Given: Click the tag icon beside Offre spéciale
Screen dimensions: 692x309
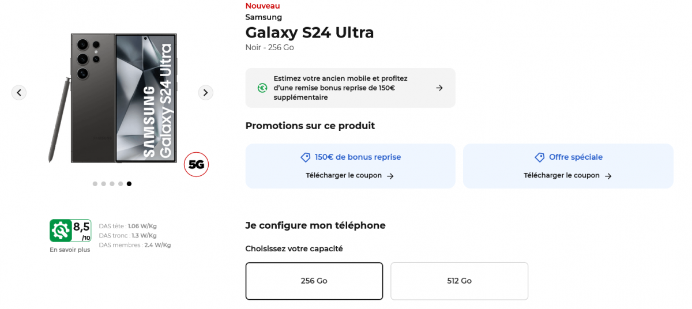Looking at the screenshot, I should point(540,157).
